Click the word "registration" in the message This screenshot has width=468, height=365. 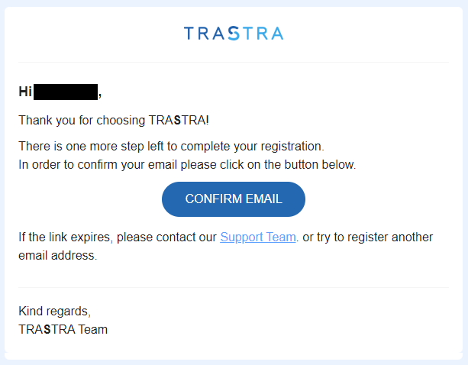292,147
